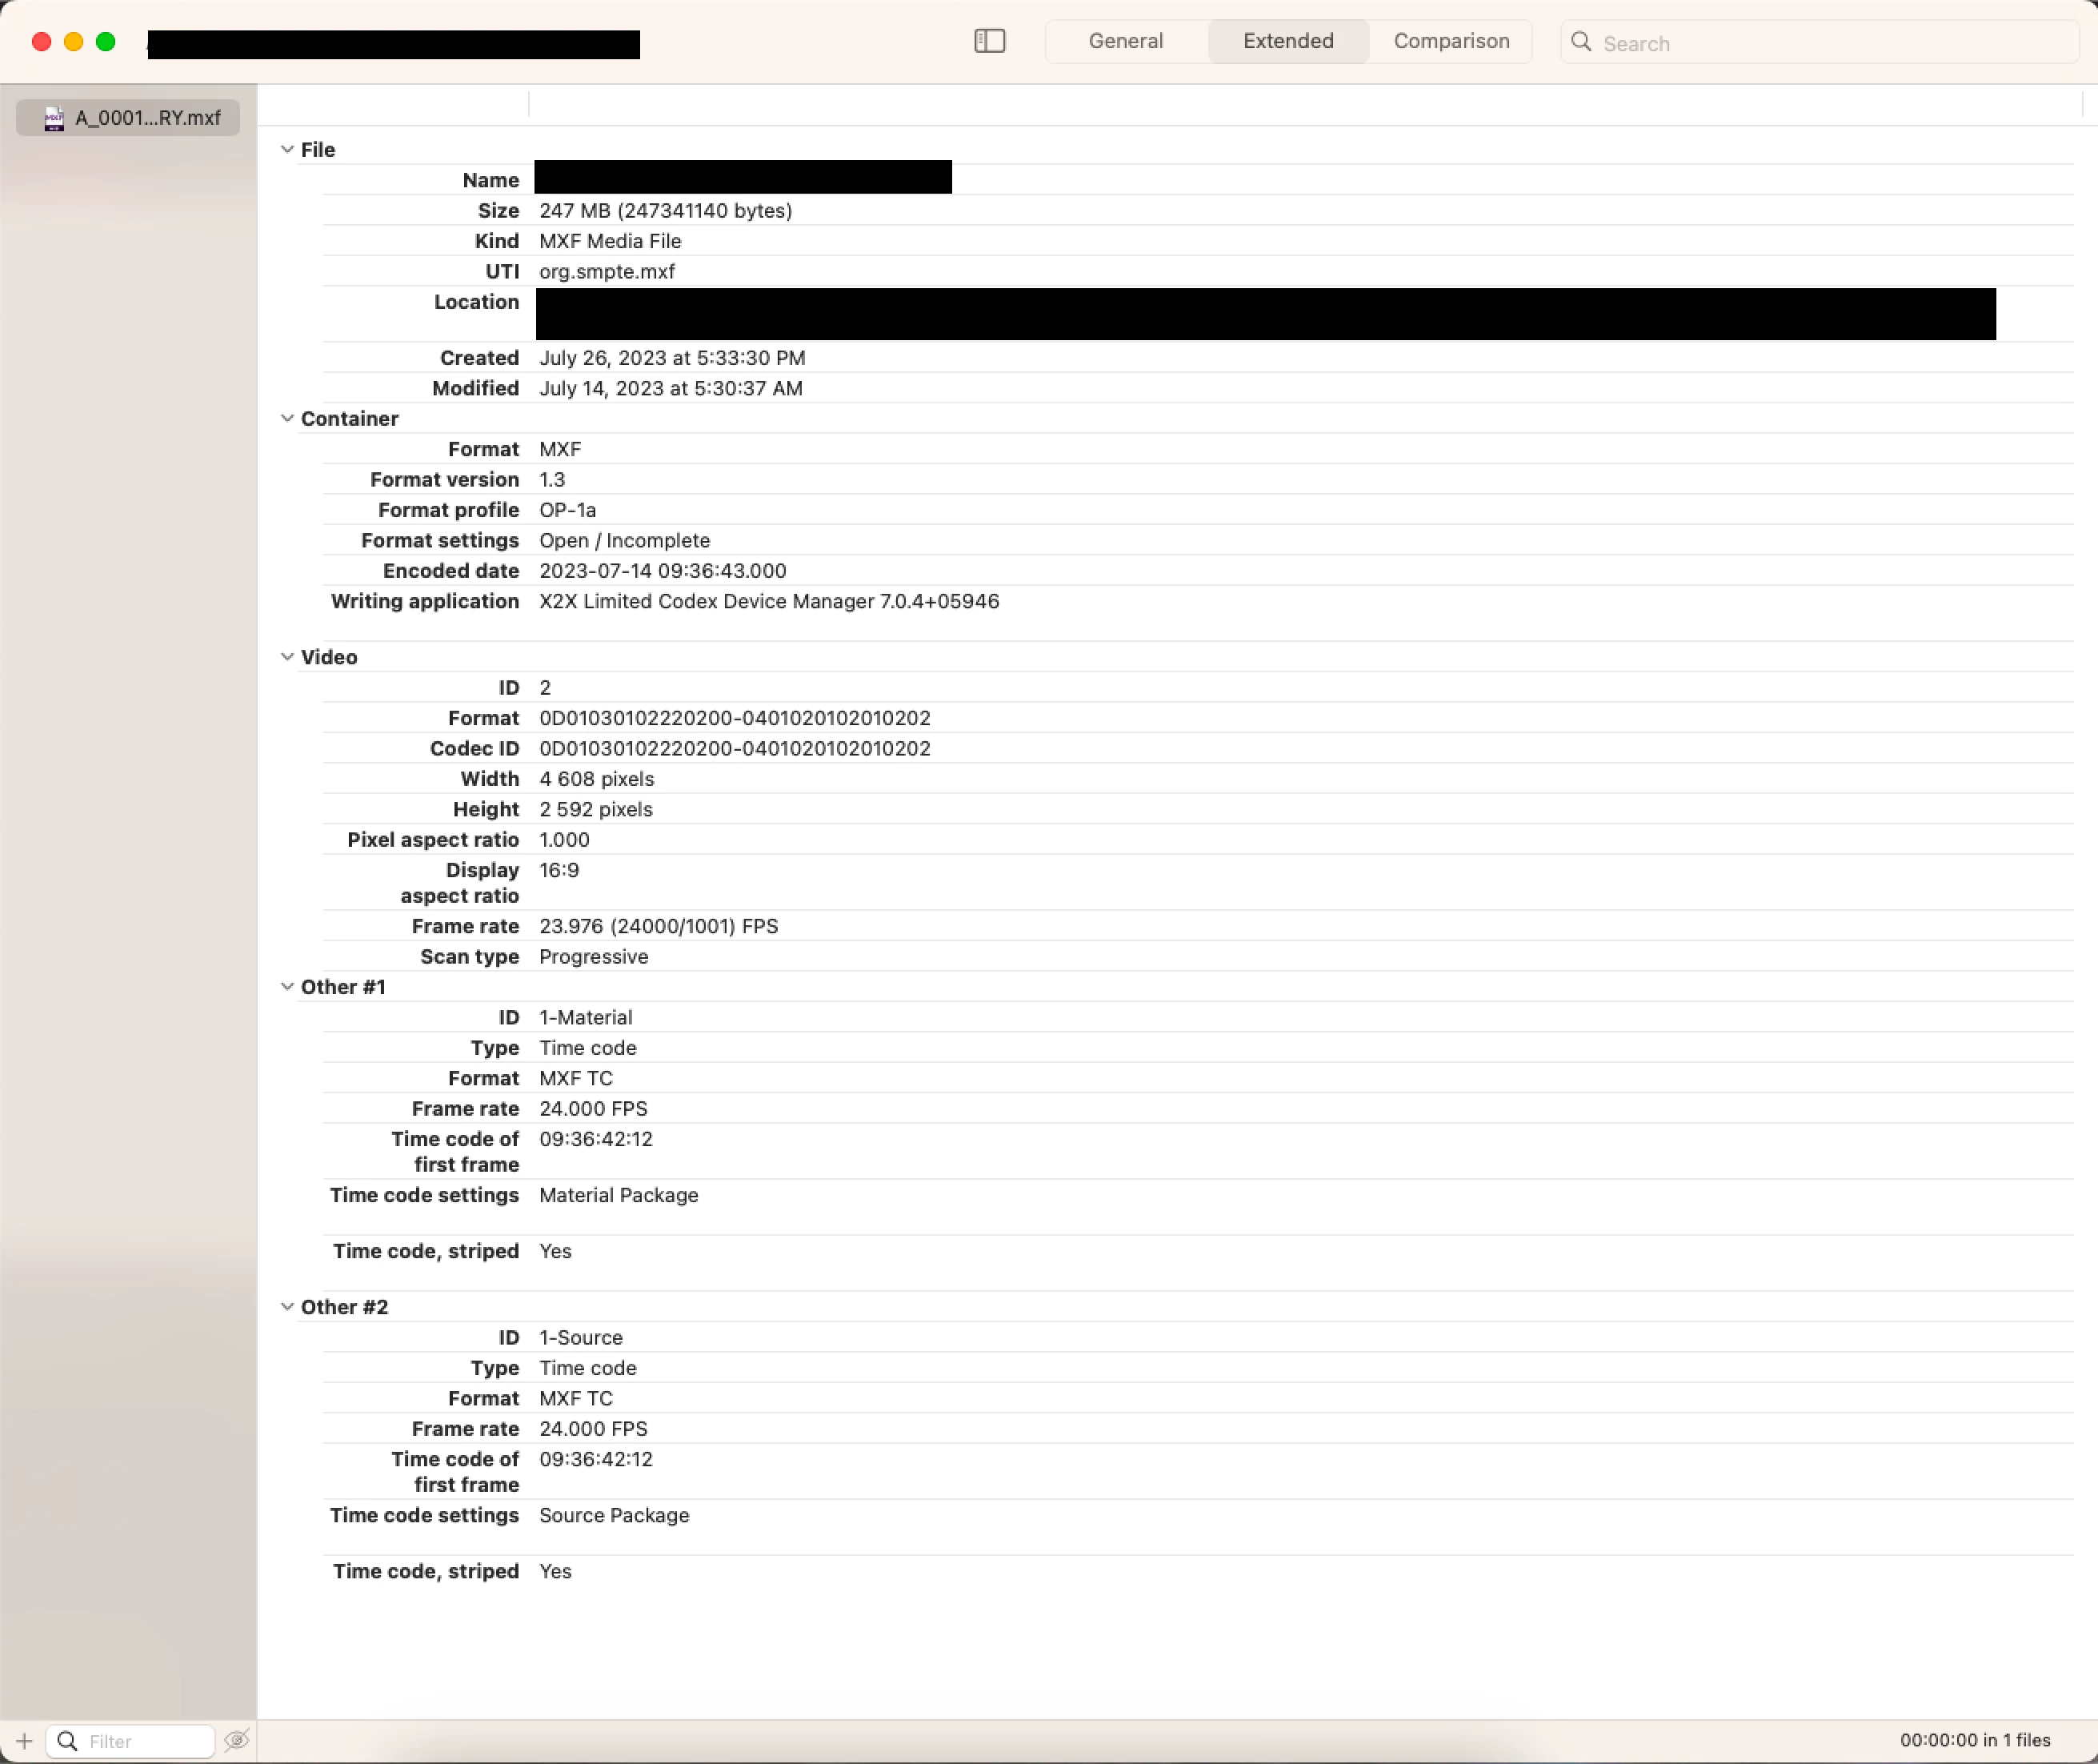Switch to the General tab
This screenshot has height=1764, width=2098.
coord(1126,41)
